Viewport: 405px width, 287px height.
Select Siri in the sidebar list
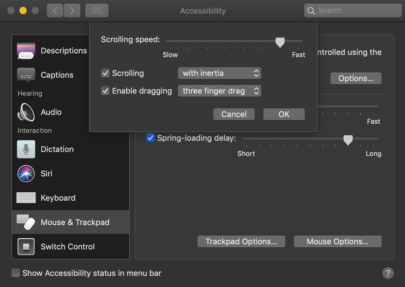71,173
